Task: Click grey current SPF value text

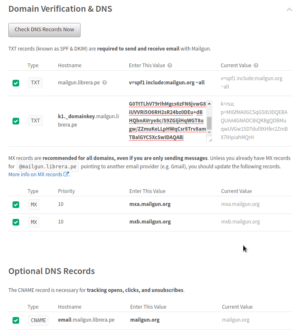Action: [x=252, y=82]
